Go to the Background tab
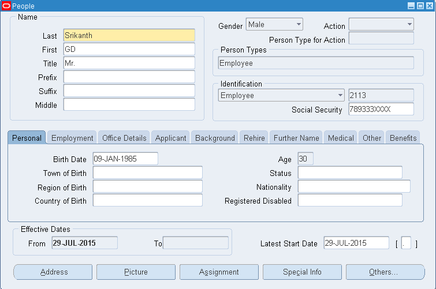The height and width of the screenshot is (289, 436). [x=215, y=138]
